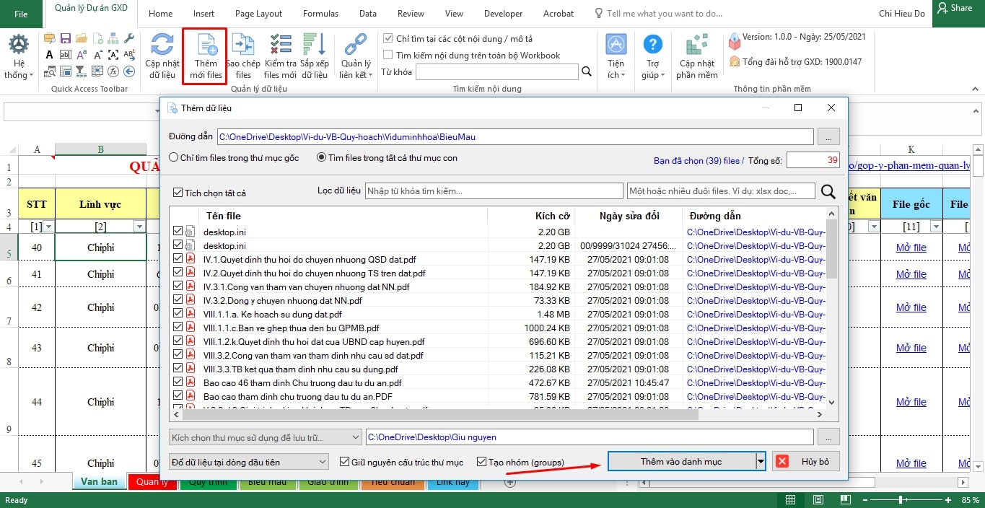Expand the arrow beside Thêm vào danh mục

click(x=760, y=462)
